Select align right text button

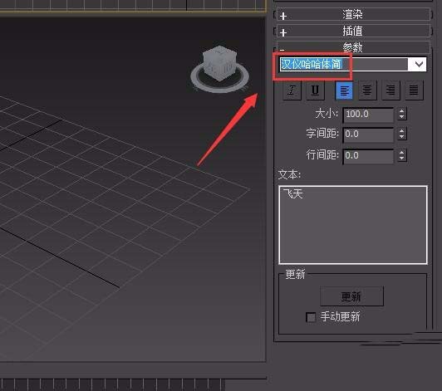(x=390, y=90)
